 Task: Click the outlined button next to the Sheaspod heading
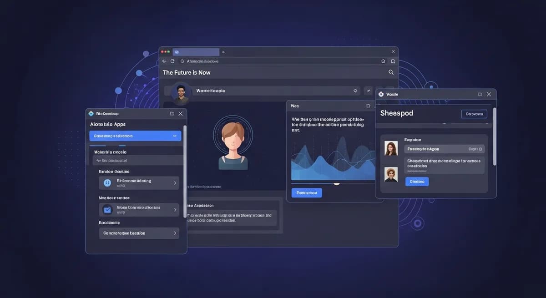point(474,113)
